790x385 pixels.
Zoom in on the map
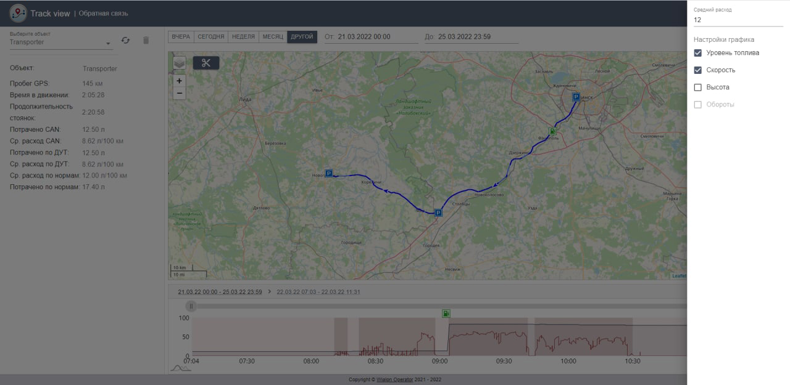[x=180, y=81]
